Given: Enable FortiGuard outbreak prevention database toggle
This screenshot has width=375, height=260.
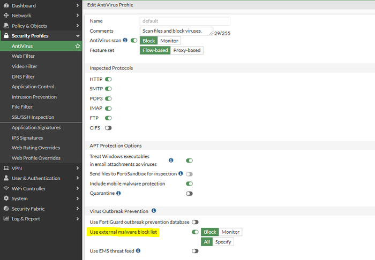Looking at the screenshot, I should pyautogui.click(x=195, y=222).
